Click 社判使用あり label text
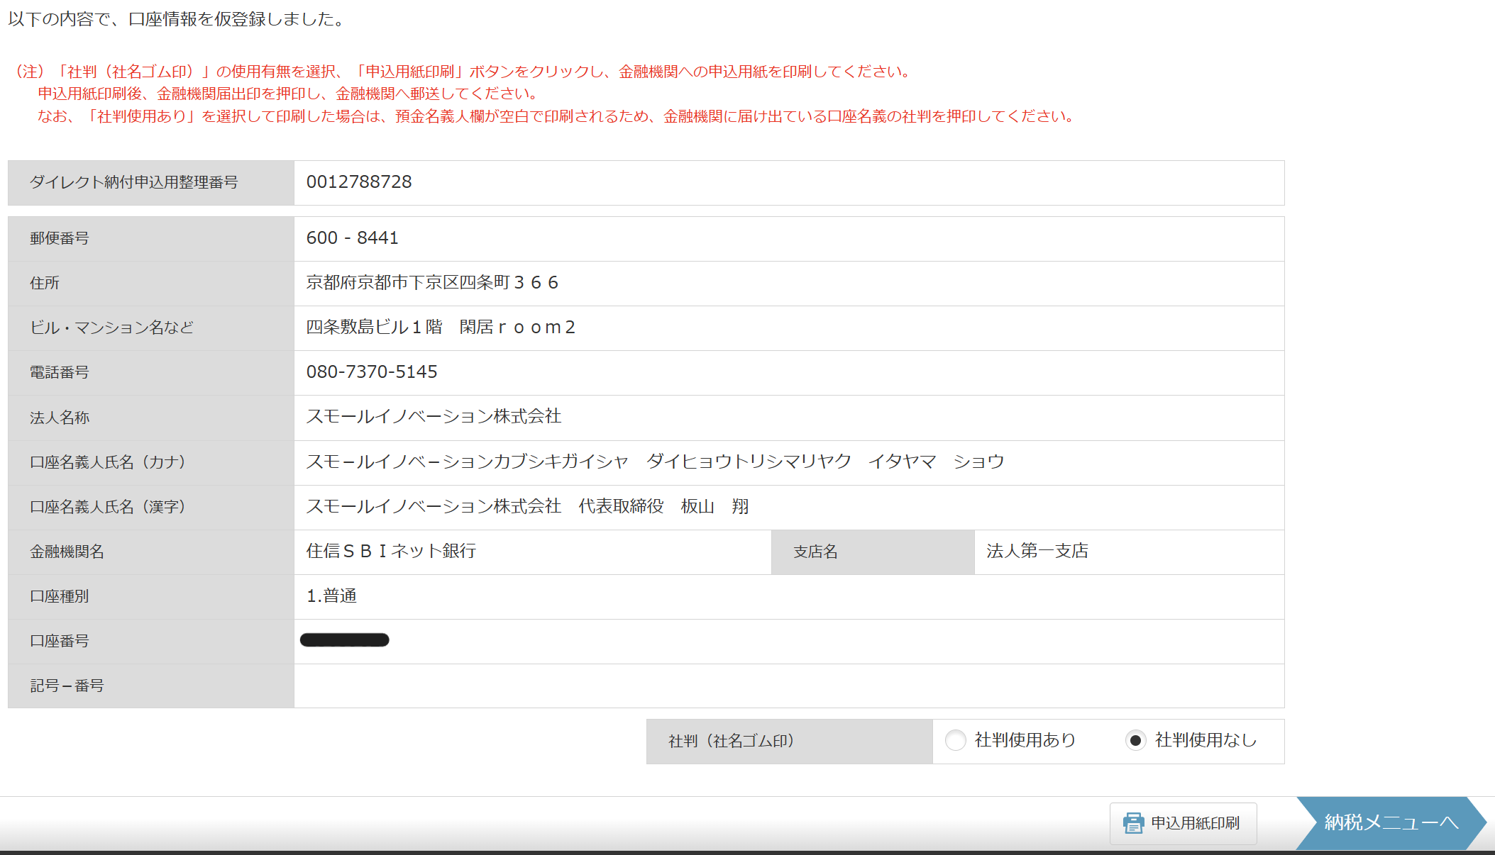This screenshot has height=855, width=1495. (x=1025, y=740)
